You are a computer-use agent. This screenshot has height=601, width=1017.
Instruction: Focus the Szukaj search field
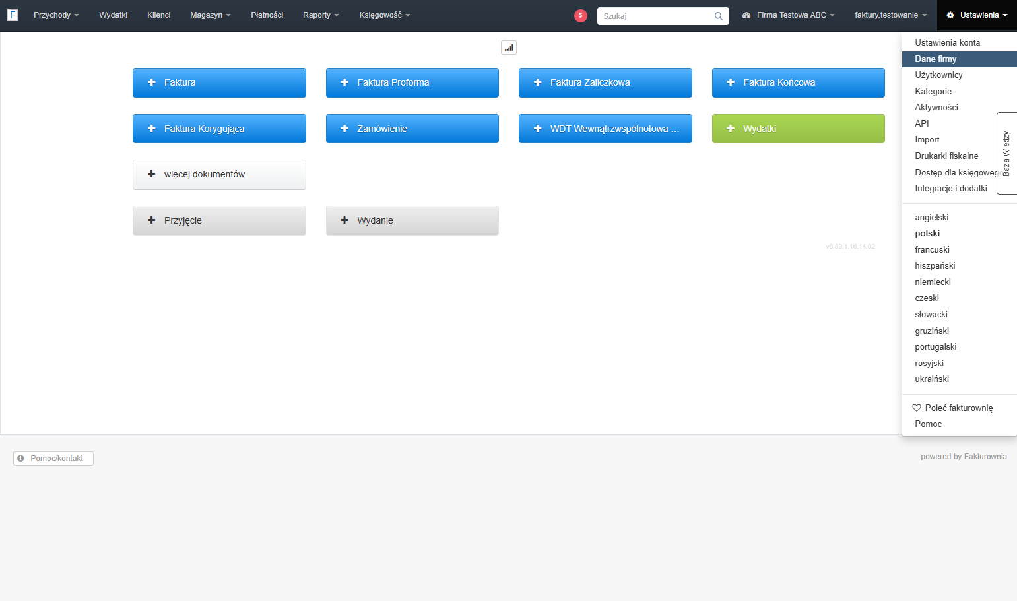[x=663, y=16]
